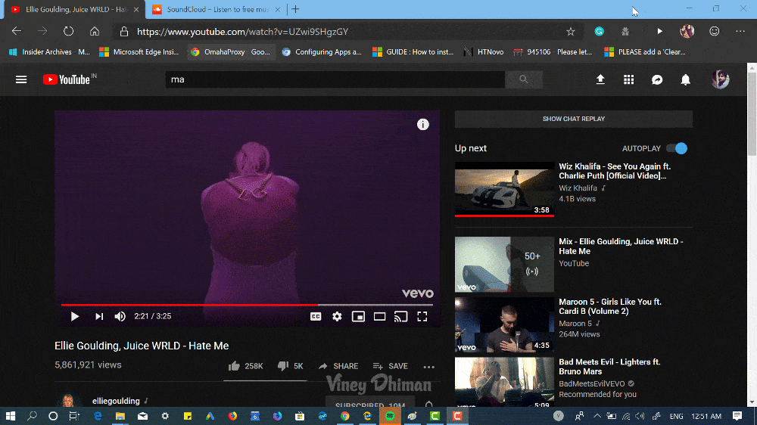Save video to a playlist
757x425 pixels.
pyautogui.click(x=390, y=366)
